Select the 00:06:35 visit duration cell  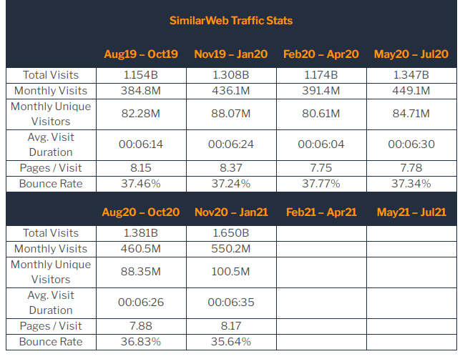(x=231, y=303)
